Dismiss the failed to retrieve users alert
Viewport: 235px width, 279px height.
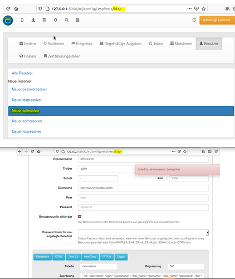pyautogui.click(x=217, y=170)
